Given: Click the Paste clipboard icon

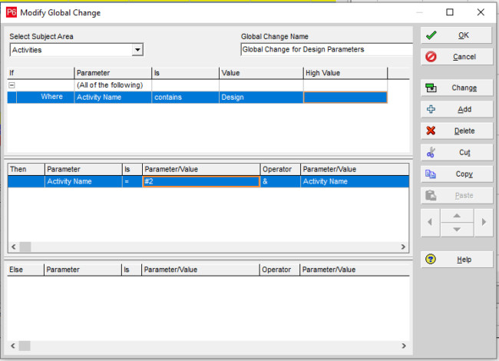Looking at the screenshot, I should 431,195.
